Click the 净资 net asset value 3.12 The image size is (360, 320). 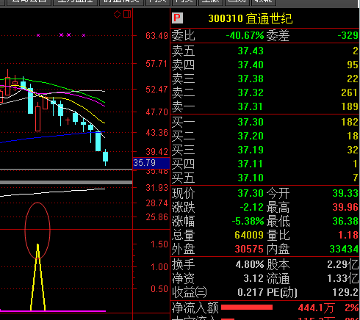tap(253, 278)
